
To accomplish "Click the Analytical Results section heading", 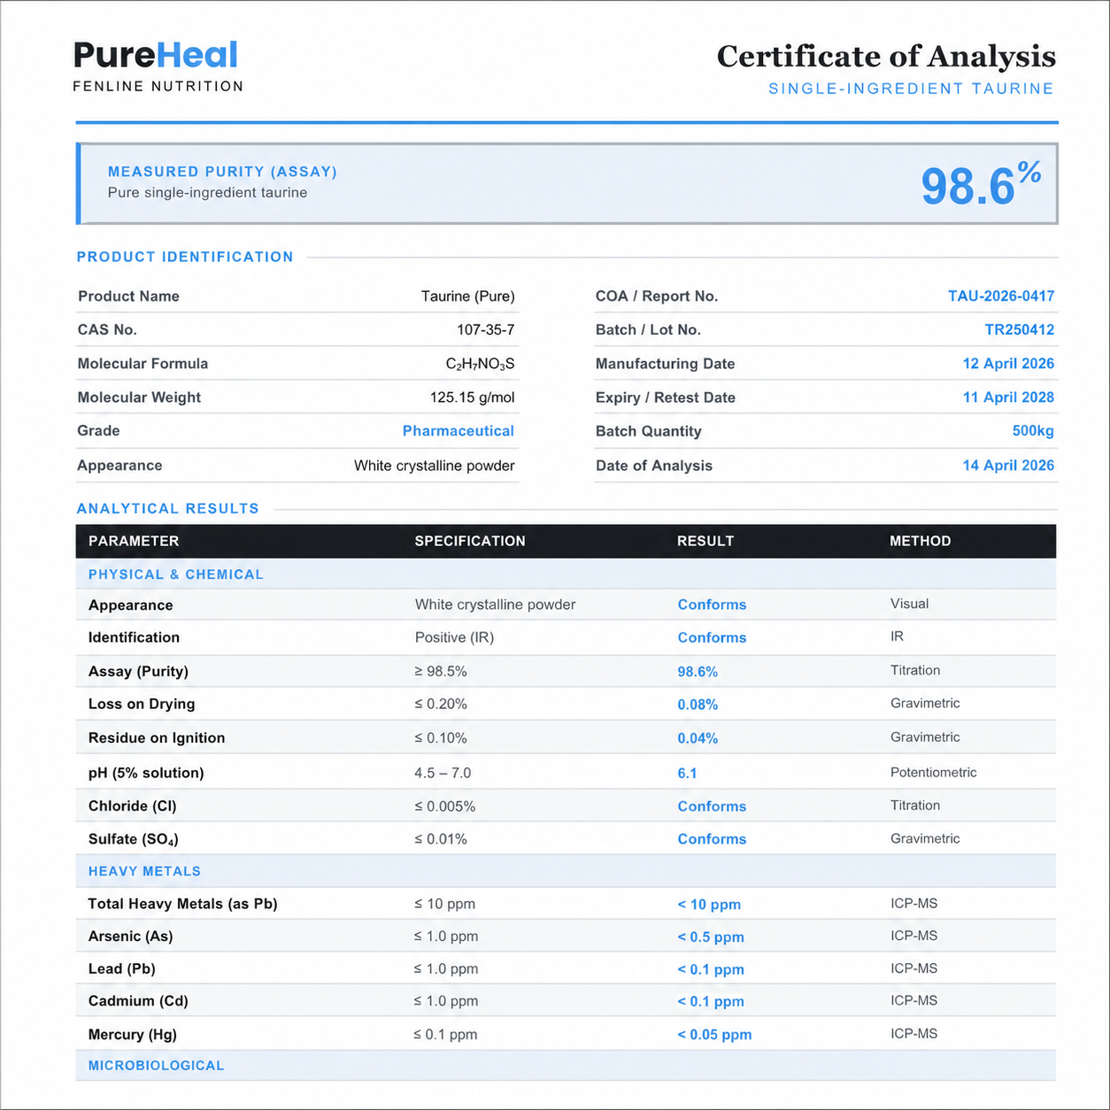I will pyautogui.click(x=168, y=509).
